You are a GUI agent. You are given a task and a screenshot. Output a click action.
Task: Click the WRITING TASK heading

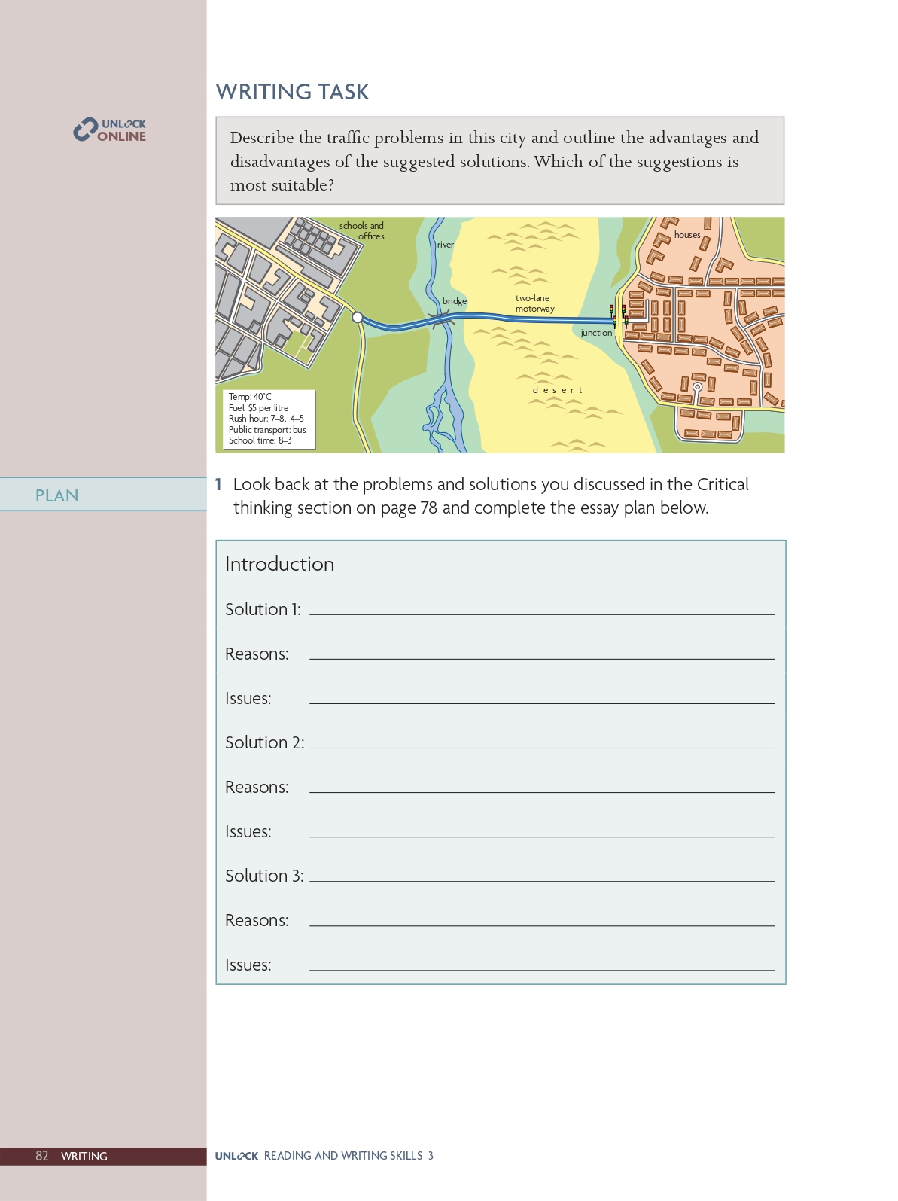coord(292,92)
